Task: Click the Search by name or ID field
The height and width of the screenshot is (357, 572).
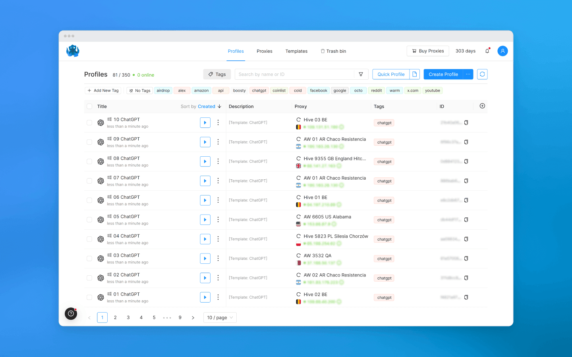Action: pos(294,74)
